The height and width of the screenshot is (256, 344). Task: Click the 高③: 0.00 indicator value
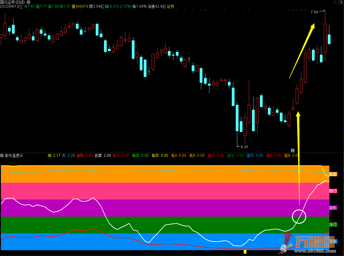coord(255,155)
